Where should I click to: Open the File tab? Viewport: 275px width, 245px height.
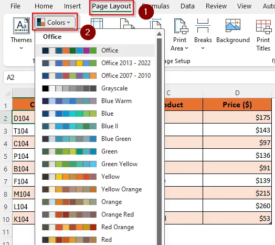click(15, 6)
